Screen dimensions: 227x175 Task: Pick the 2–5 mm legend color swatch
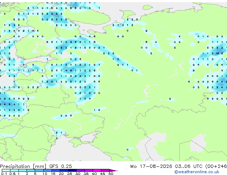[31, 170]
